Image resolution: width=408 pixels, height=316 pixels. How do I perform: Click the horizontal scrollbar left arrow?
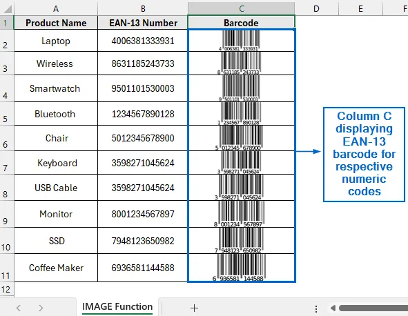click(333, 308)
